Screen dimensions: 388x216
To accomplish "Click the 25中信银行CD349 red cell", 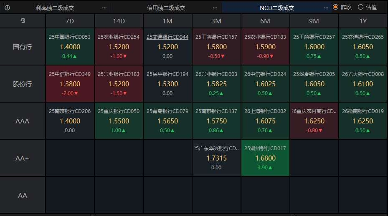I will point(70,84).
